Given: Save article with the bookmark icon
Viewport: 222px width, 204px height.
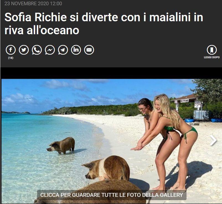Looking at the screenshot, I should [x=212, y=50].
